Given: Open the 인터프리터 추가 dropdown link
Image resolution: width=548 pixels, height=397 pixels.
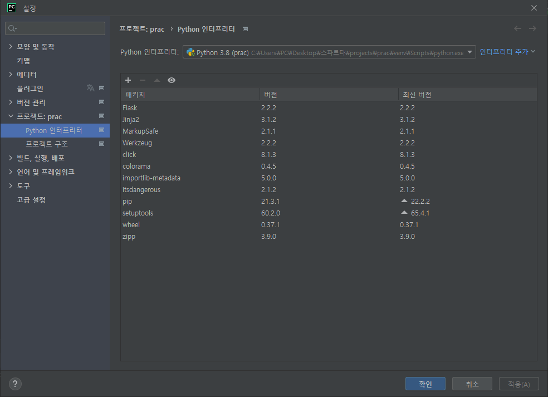Looking at the screenshot, I should coord(507,52).
